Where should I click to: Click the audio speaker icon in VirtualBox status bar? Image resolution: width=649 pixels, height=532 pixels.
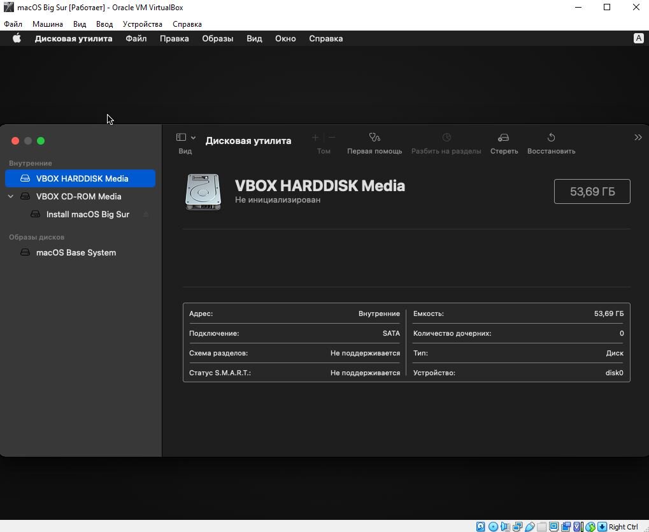(505, 527)
